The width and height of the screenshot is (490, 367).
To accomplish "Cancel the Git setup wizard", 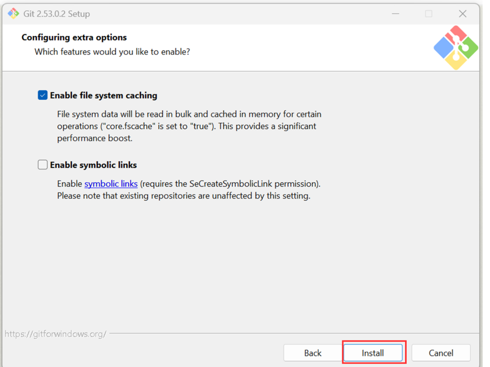I will [441, 353].
